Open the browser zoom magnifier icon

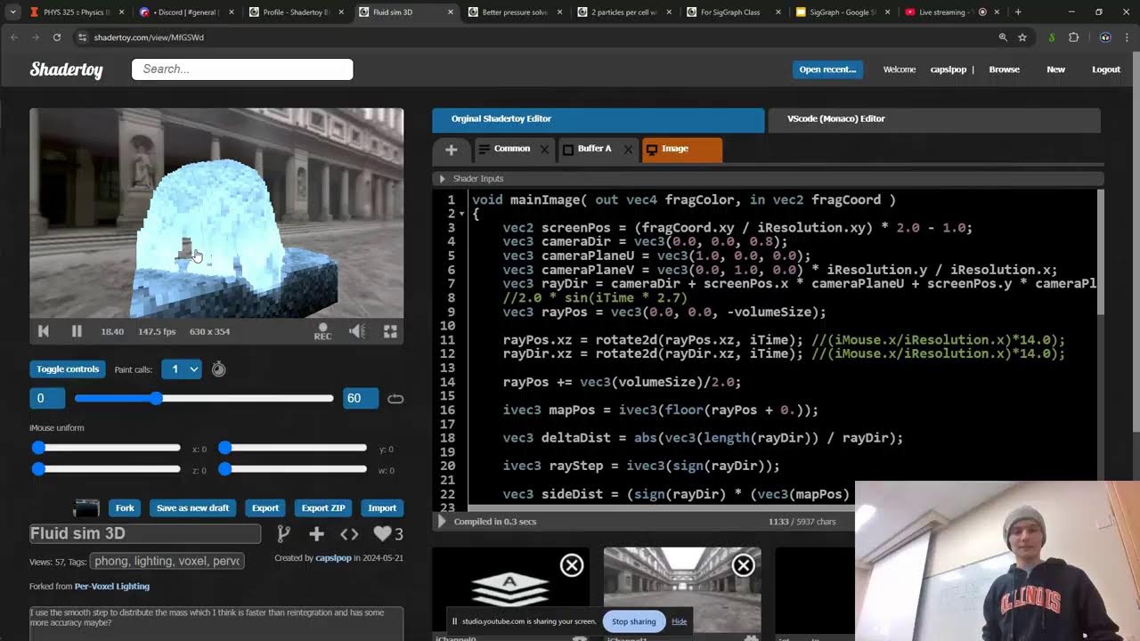click(x=1003, y=37)
